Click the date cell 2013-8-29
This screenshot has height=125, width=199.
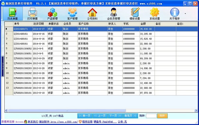[40, 58]
